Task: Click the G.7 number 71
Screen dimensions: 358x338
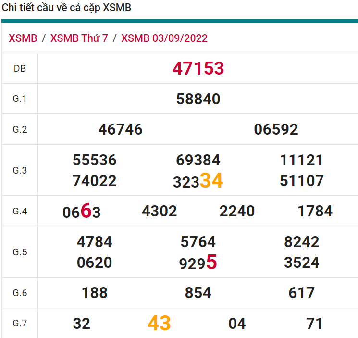Action: (x=314, y=324)
